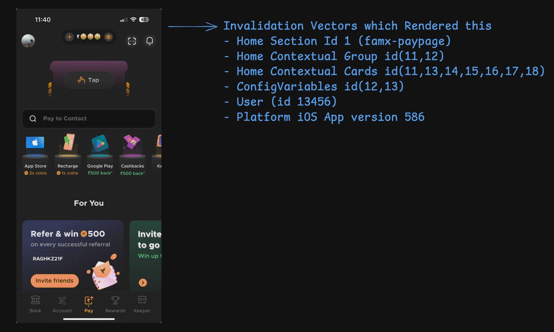Image resolution: width=554 pixels, height=332 pixels.
Task: Tap referral code RAGHKZ21F box
Action: [x=53, y=259]
